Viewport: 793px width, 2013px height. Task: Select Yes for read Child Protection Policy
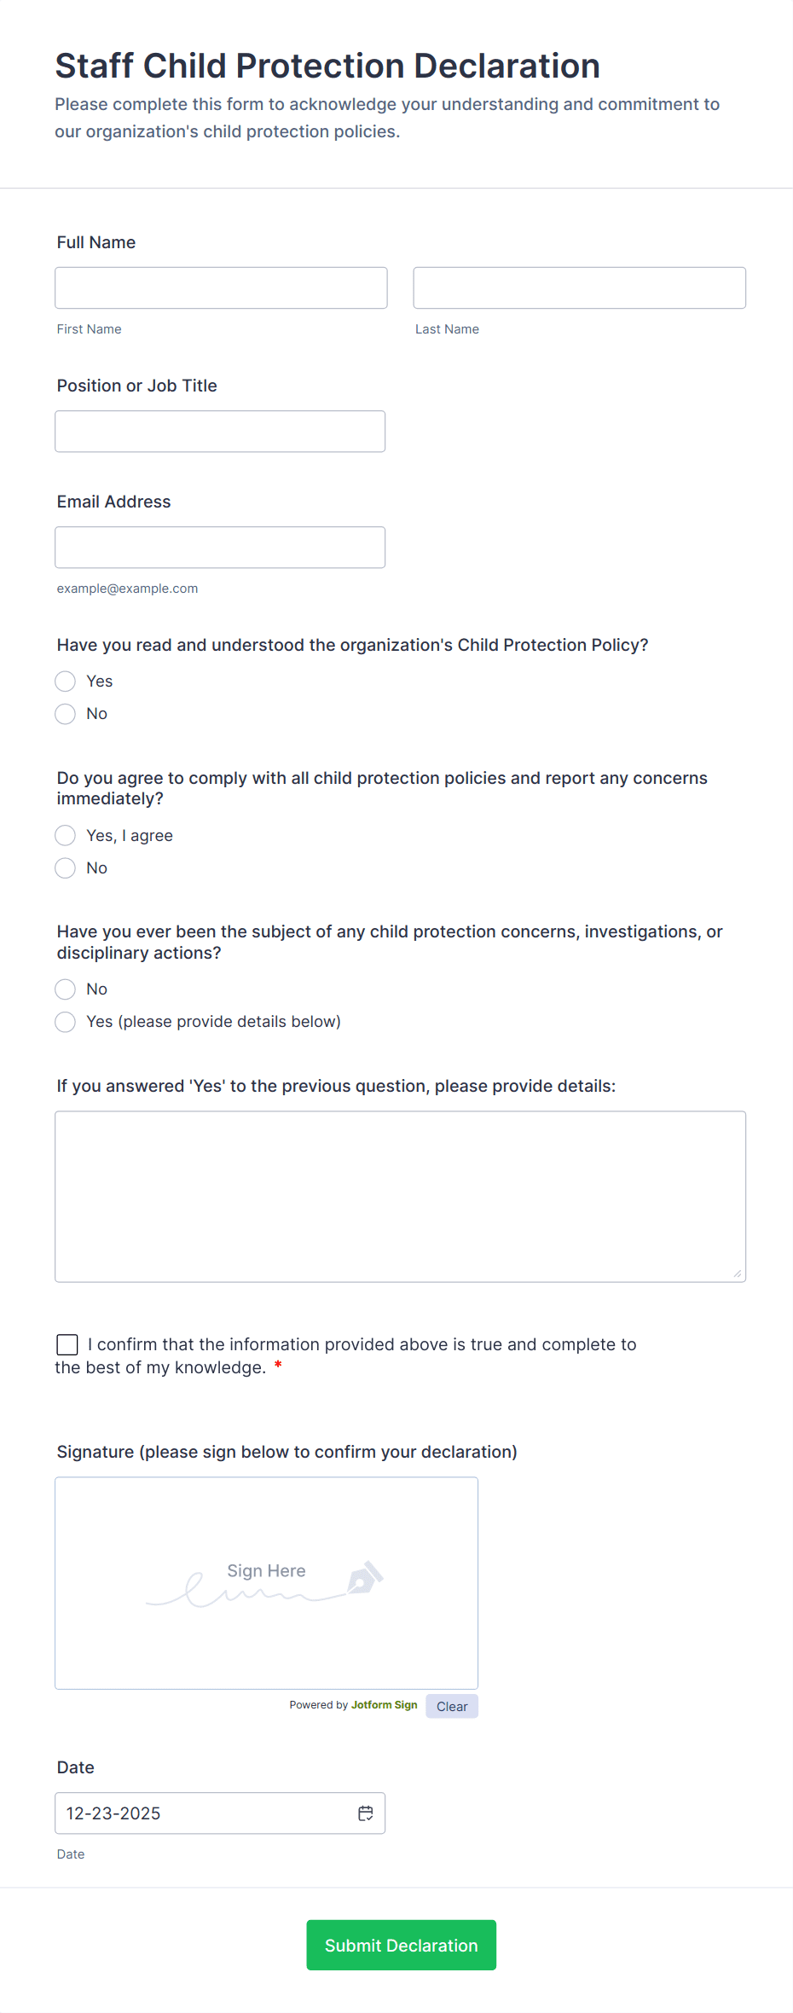tap(66, 682)
